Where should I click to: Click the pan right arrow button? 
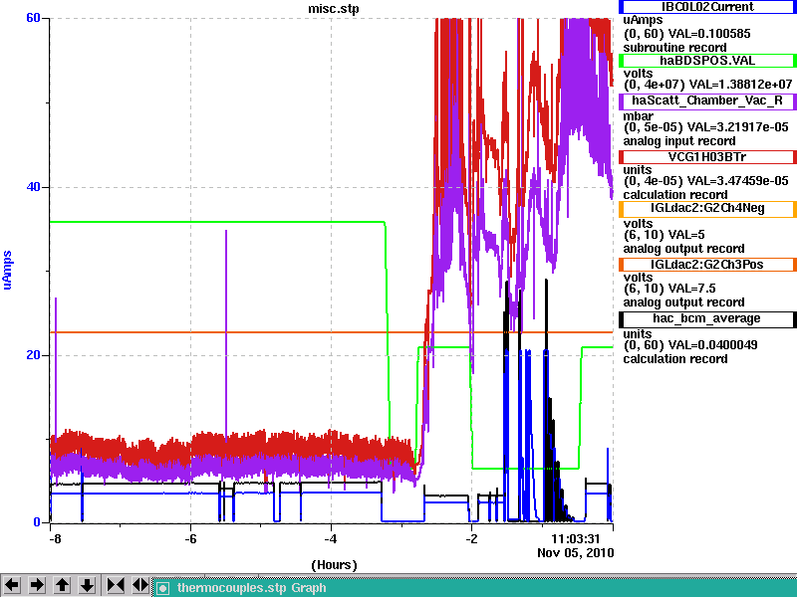click(x=37, y=585)
